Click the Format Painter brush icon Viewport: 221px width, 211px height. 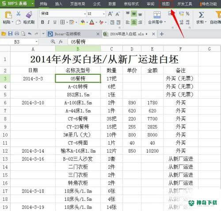click(x=29, y=15)
